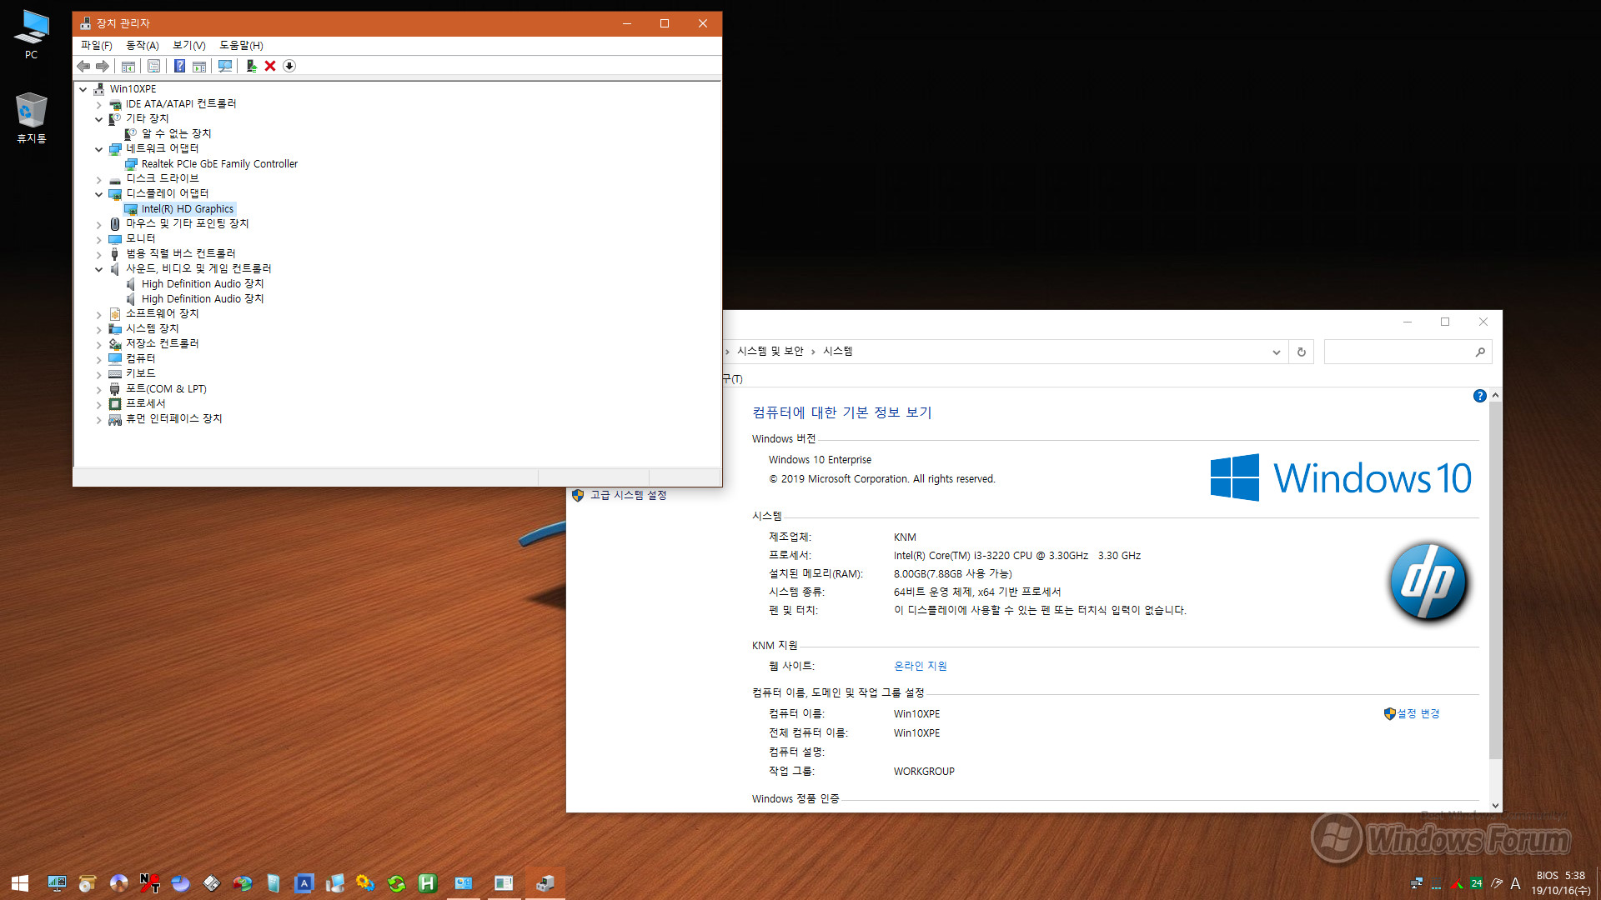This screenshot has width=1601, height=900.
Task: Launch the disc/CD taskbar icon
Action: (x=118, y=883)
